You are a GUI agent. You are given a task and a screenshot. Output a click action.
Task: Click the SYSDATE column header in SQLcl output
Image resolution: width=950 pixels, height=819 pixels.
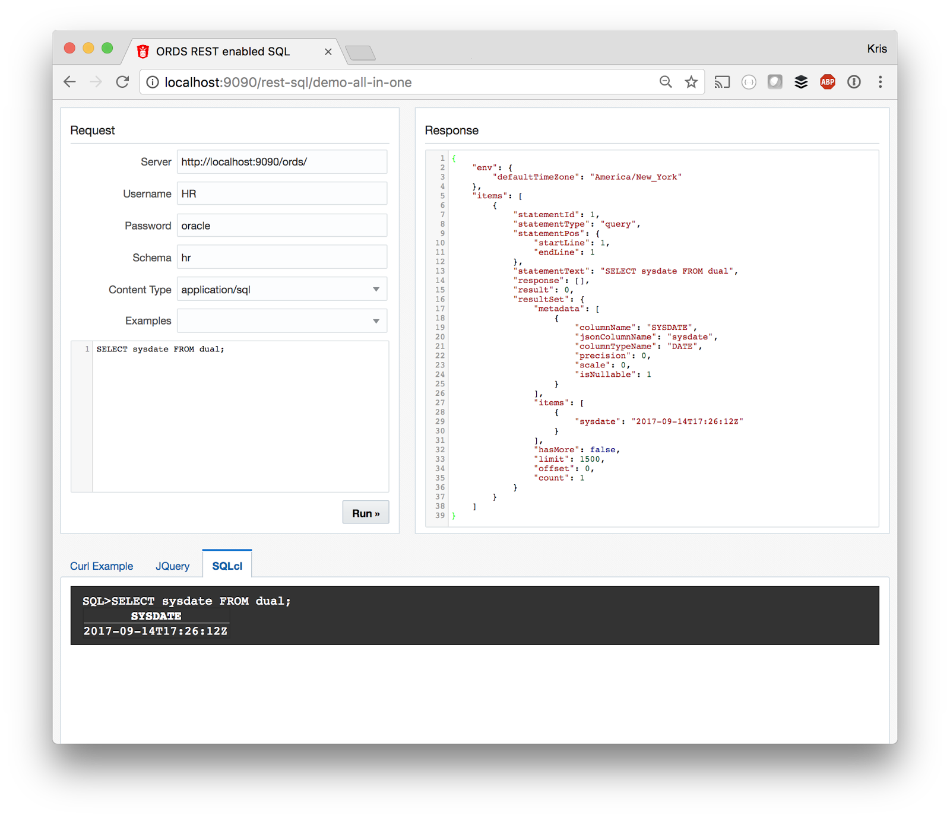156,616
